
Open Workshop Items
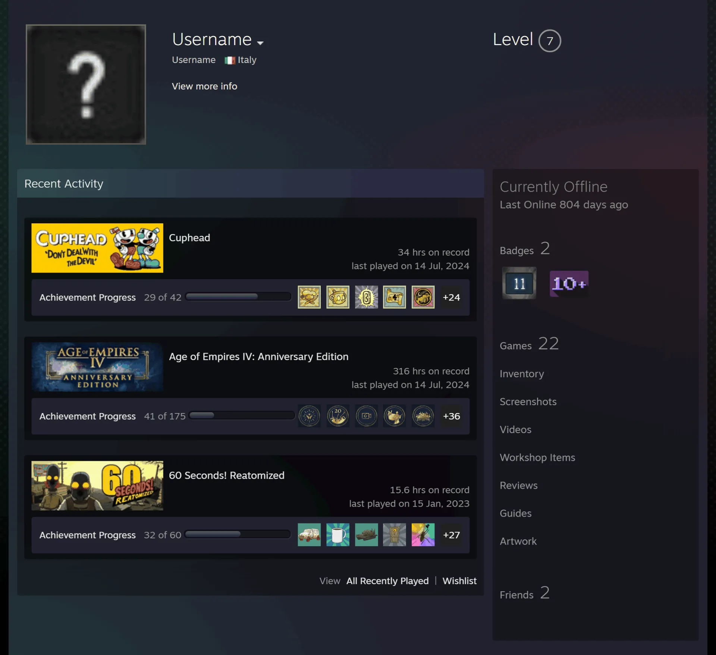pyautogui.click(x=537, y=457)
